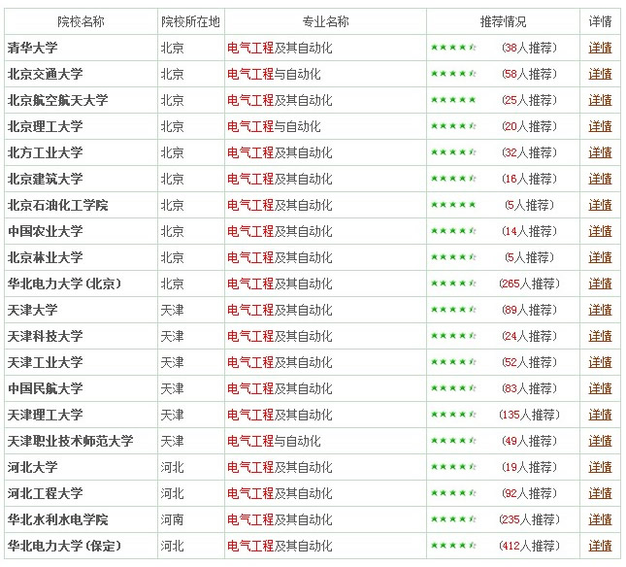Click the 院校名称 column header
Viewport: 626px width, 567px height.
(x=82, y=21)
